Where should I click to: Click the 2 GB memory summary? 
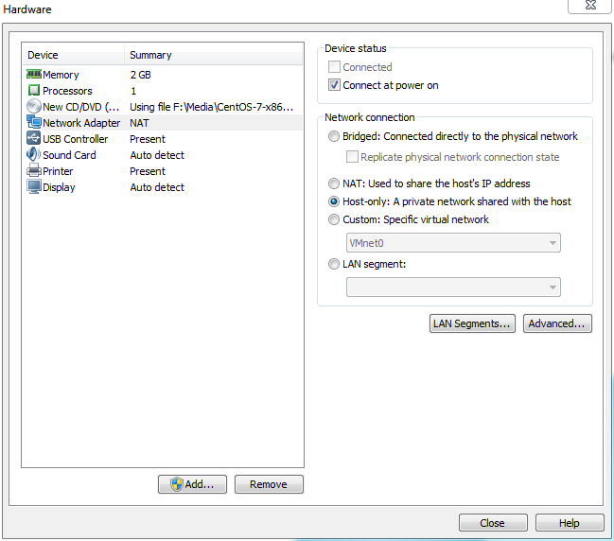141,75
